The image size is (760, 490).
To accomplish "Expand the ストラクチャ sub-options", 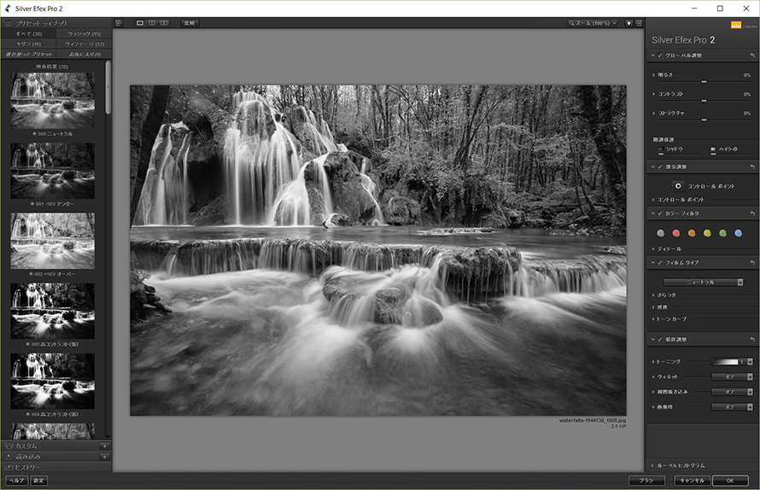I will click(x=653, y=114).
